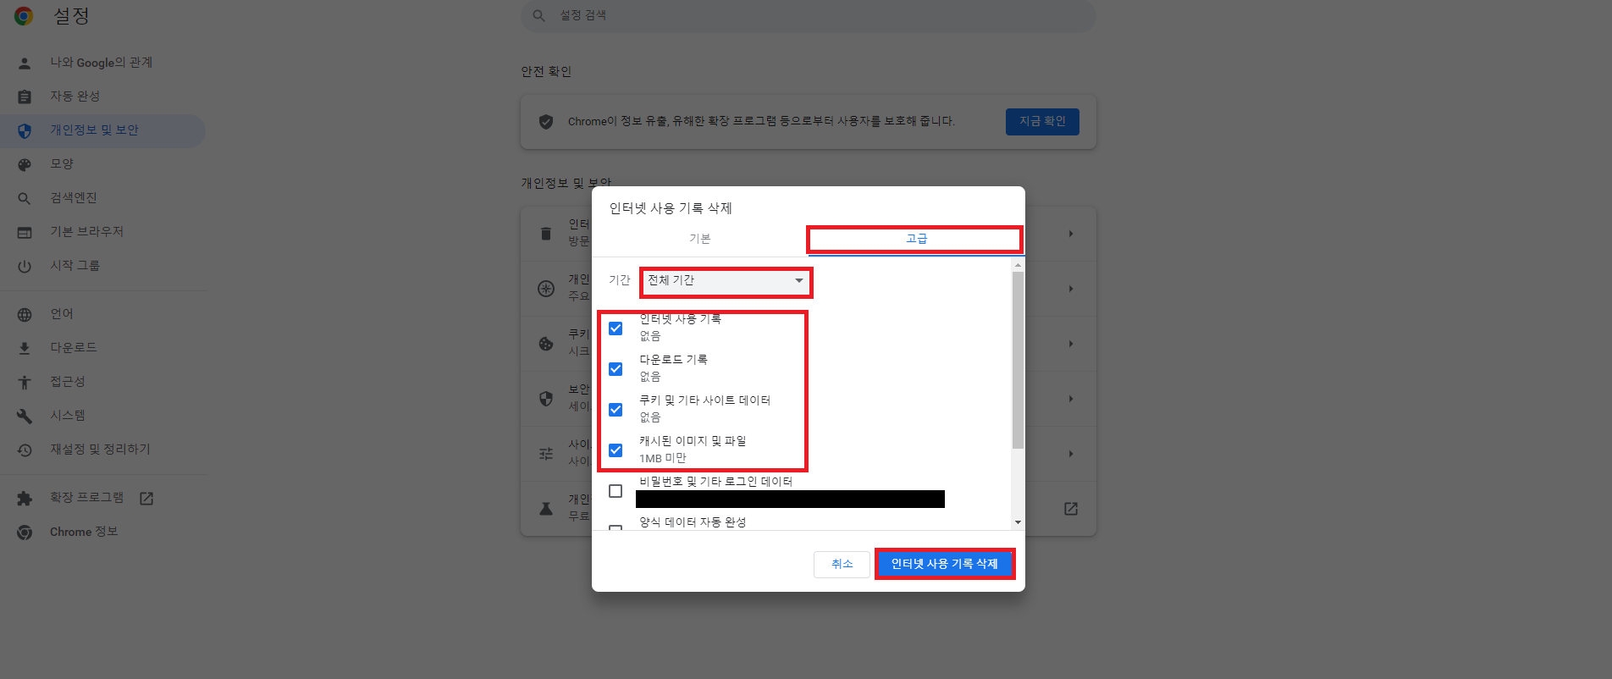Uncheck 캐시된 이미지 및 파일 checkbox

616,450
